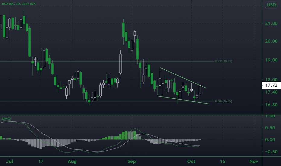Click the 17.40 price axis label

[271, 92]
